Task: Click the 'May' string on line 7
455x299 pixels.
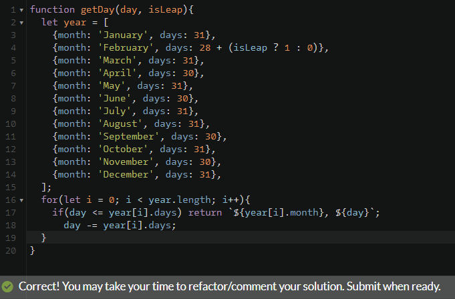Action: [112, 85]
